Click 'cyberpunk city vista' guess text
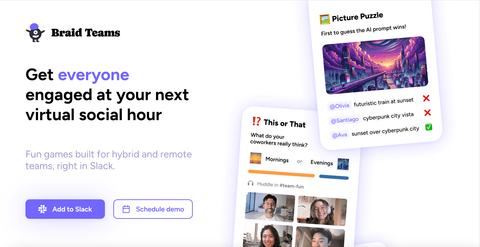Viewport: 480px width, 247px height. coord(388,116)
